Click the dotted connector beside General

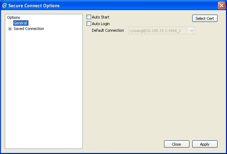coord(11,23)
